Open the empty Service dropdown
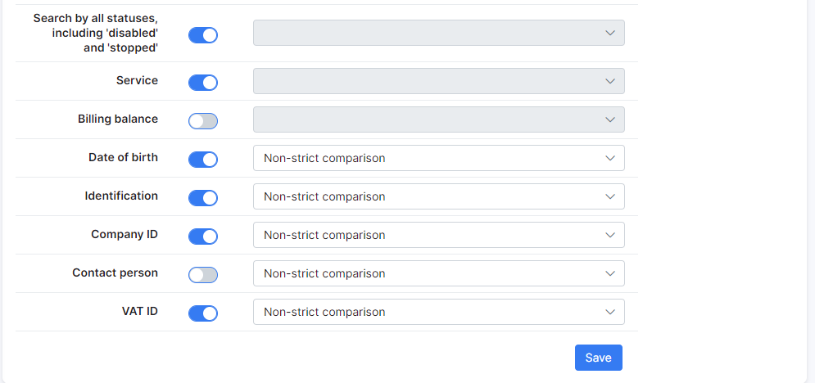The height and width of the screenshot is (383, 815). point(439,81)
